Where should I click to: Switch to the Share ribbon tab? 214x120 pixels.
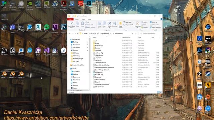pos(83,19)
